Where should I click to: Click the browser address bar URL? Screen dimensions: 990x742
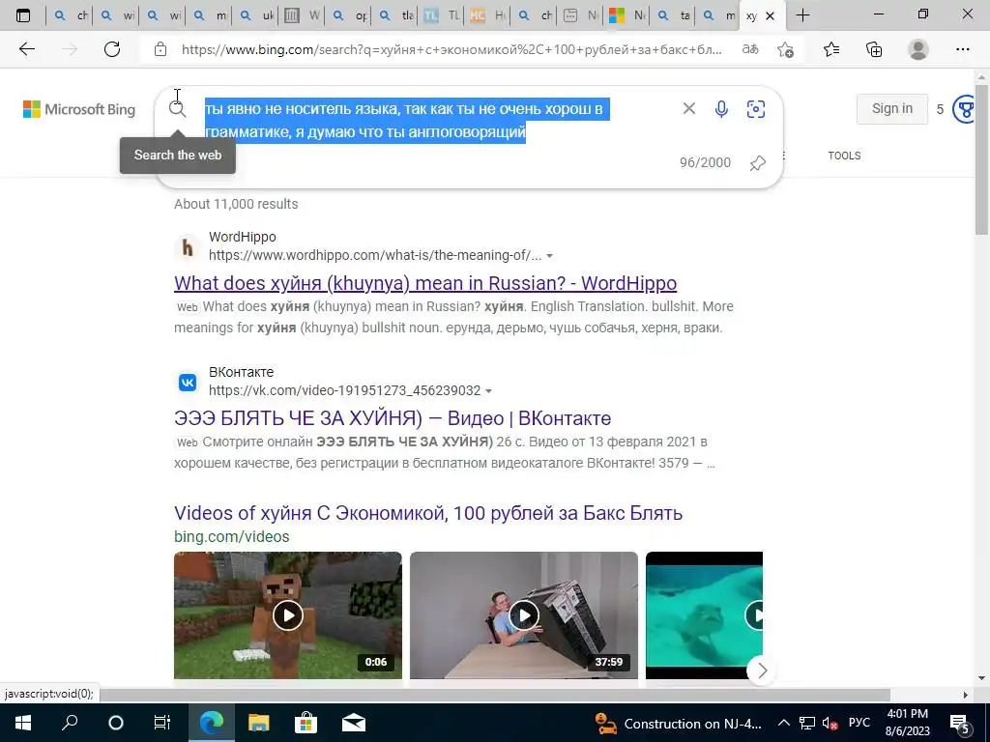[x=451, y=49]
